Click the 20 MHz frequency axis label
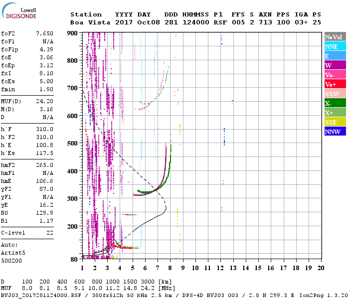This screenshot has width=349, height=299. (x=321, y=268)
